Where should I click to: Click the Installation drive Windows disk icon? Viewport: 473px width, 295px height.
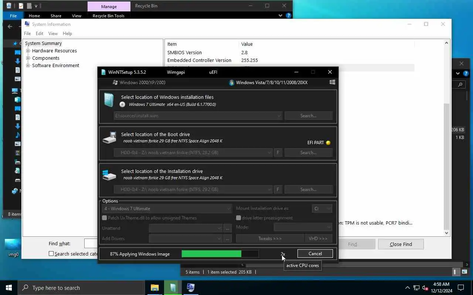click(x=109, y=175)
